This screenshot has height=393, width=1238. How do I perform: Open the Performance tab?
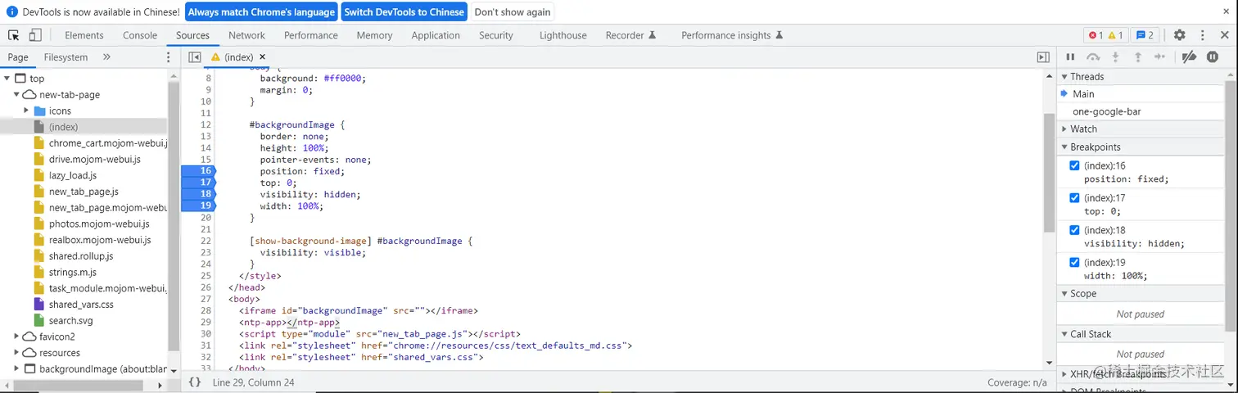[311, 35]
